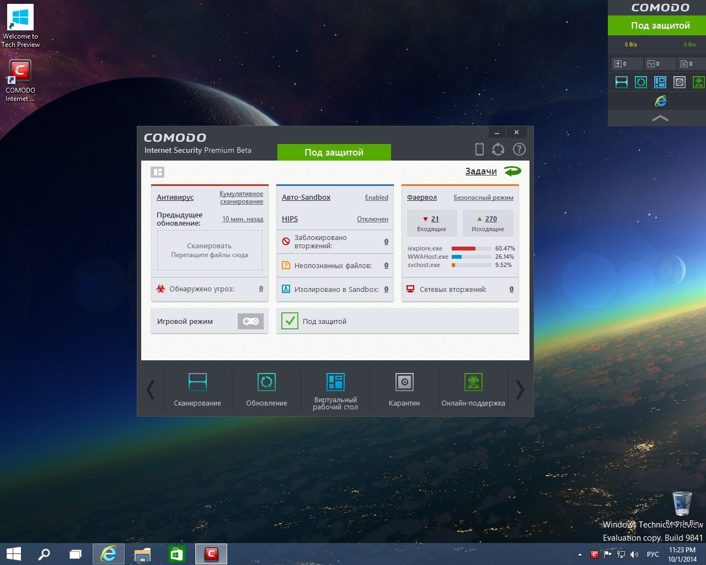Open Карантин (Quarantine) in the bottom task bar
This screenshot has height=565, width=706.
coord(404,391)
